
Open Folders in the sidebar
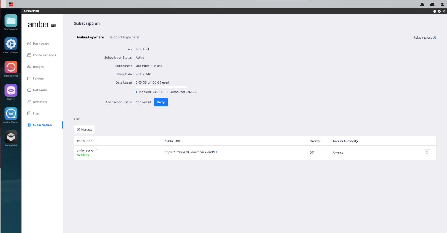pos(35,79)
